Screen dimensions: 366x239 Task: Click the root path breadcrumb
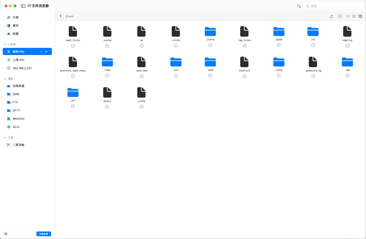coord(70,16)
